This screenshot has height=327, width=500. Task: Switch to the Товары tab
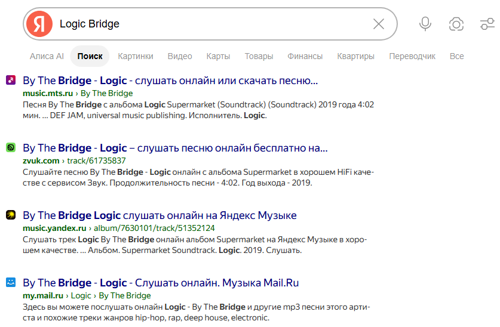259,56
